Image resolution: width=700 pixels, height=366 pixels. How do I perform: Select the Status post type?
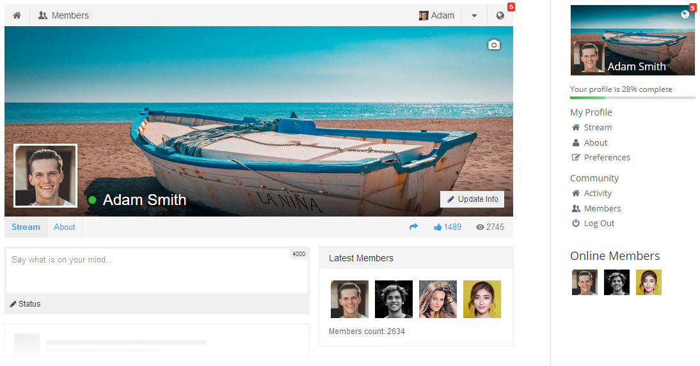click(26, 303)
